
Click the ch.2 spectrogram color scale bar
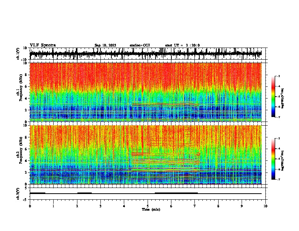(273, 159)
